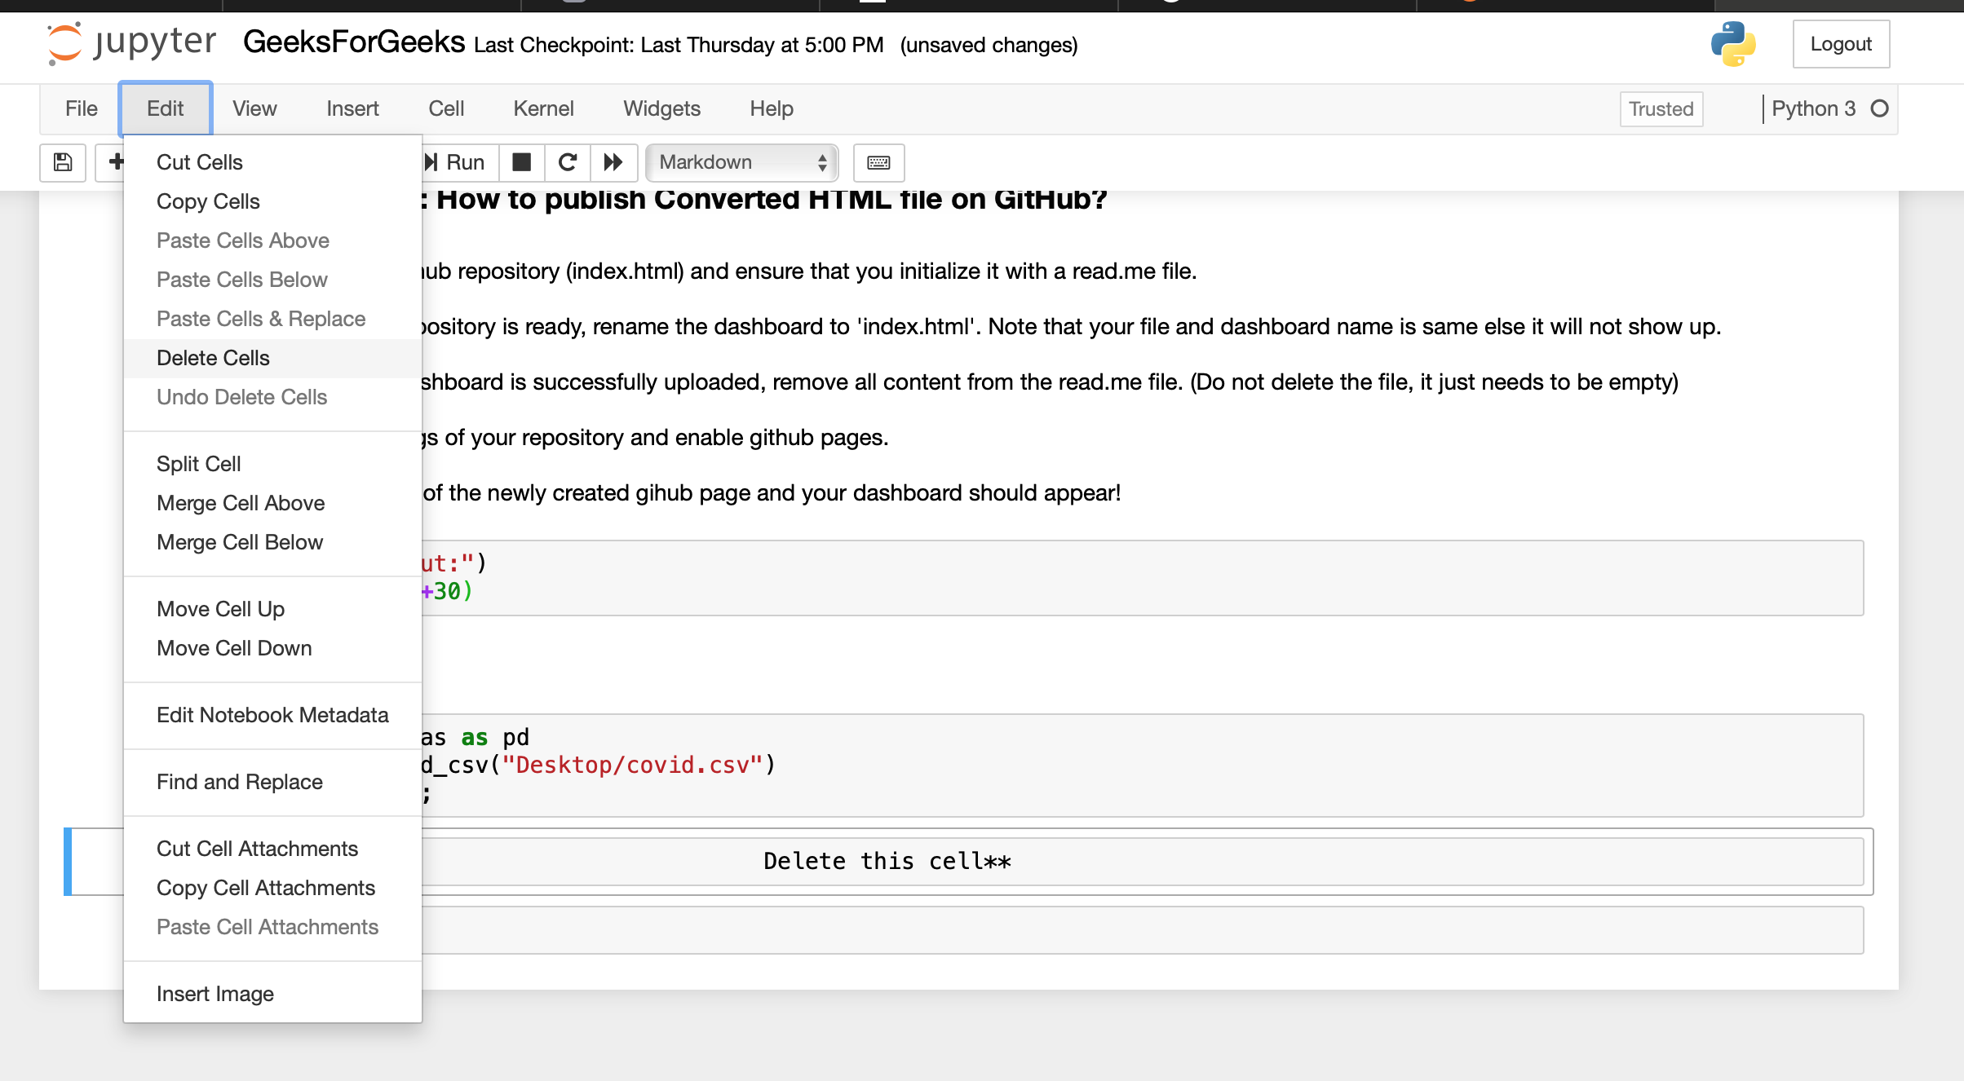The image size is (1964, 1081).
Task: Click the interrupt kernel button
Action: click(x=522, y=162)
